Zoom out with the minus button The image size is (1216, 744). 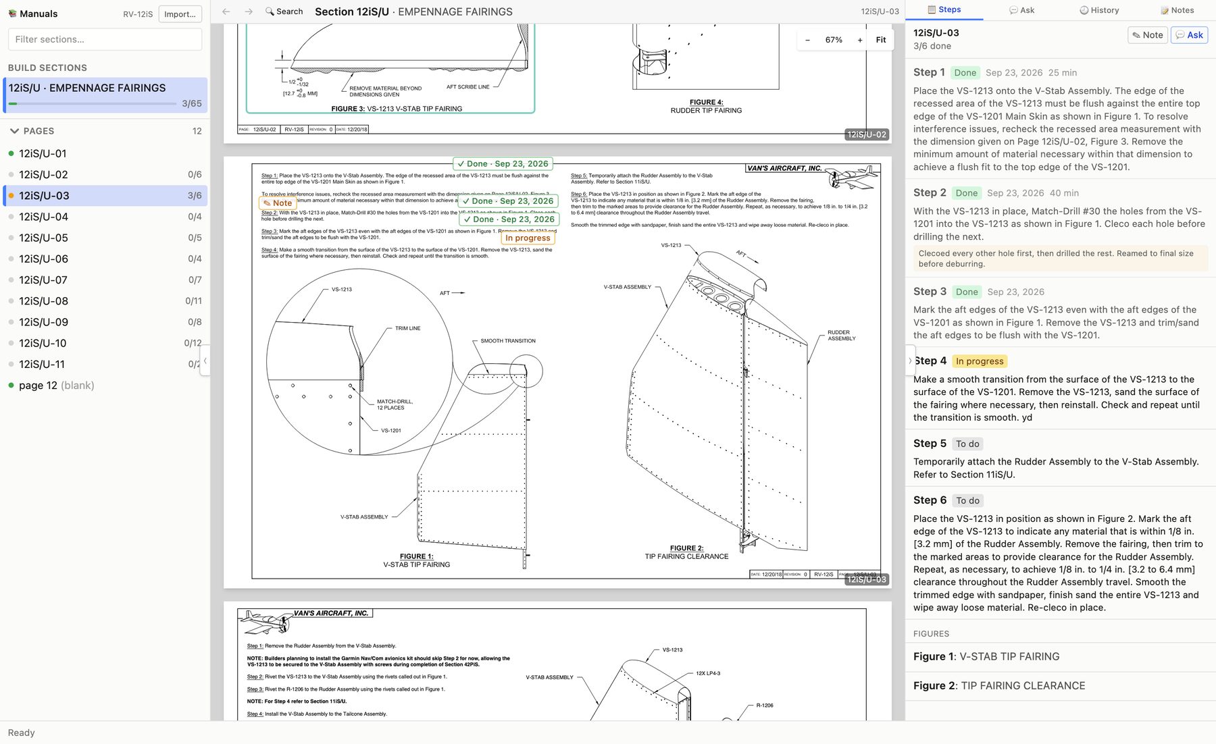807,40
